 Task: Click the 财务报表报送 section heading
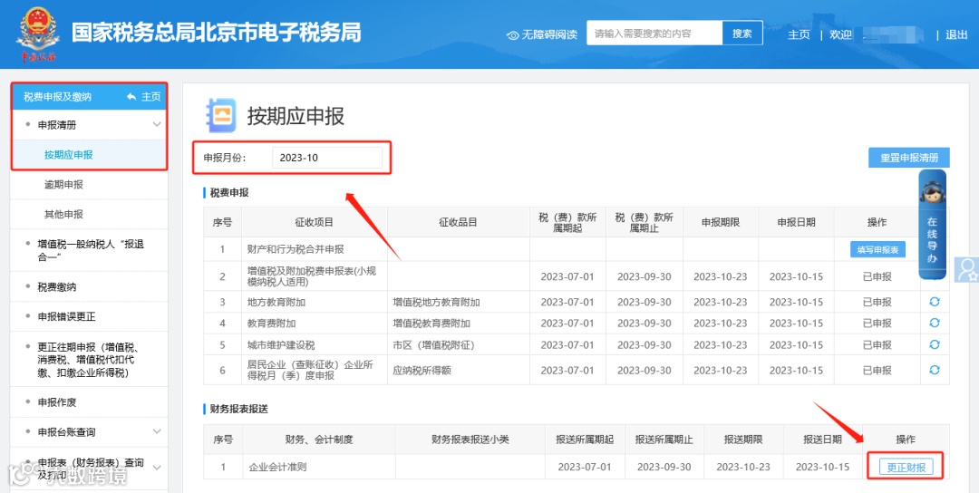pos(238,409)
